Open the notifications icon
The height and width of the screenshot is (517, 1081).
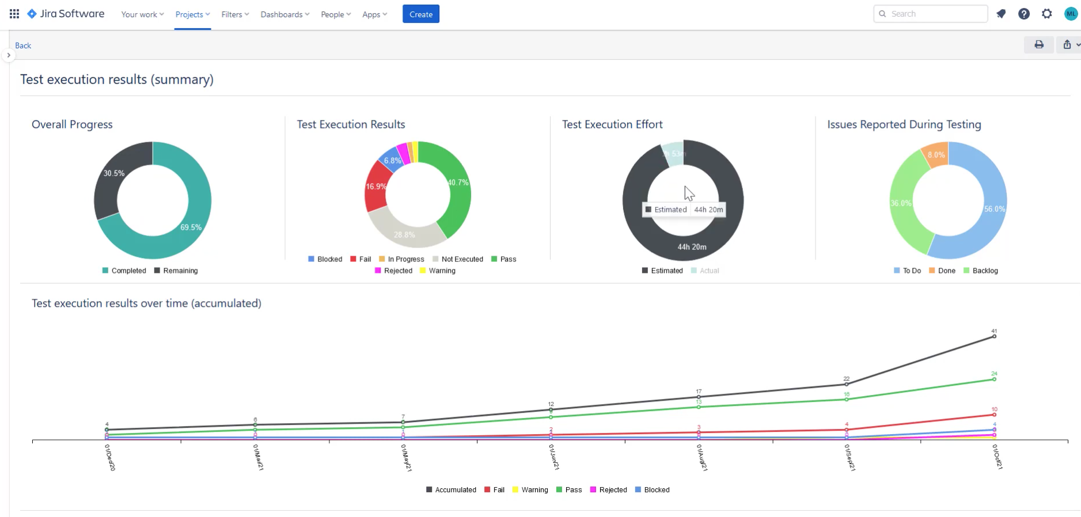1001,14
